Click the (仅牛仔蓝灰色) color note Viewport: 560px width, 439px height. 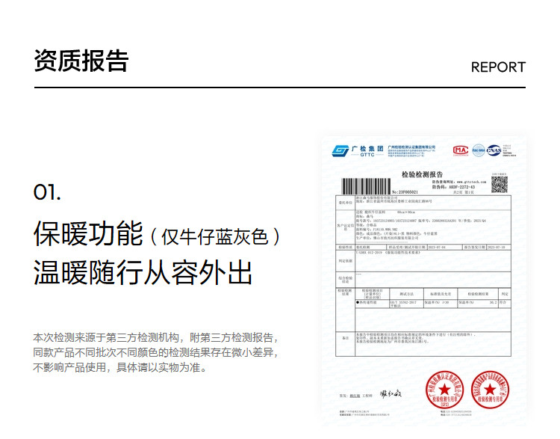(x=215, y=237)
